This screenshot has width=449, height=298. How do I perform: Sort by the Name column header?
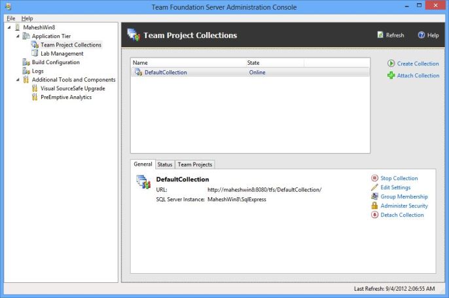pyautogui.click(x=188, y=63)
